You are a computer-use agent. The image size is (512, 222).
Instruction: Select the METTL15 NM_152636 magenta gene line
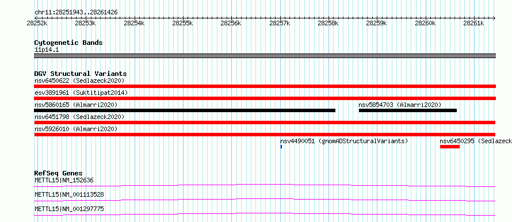265,185
